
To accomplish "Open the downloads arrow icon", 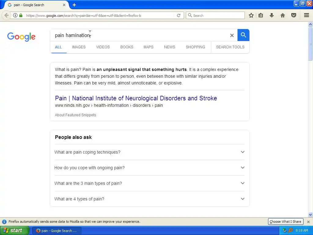I will [x=272, y=15].
